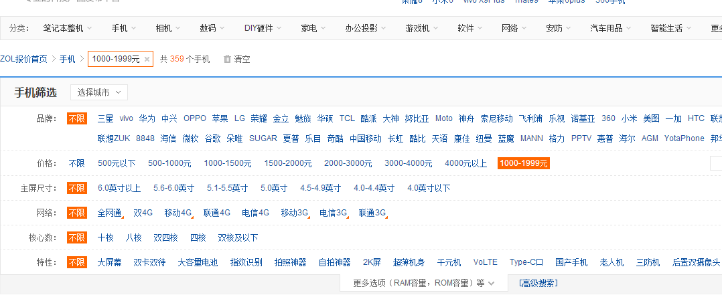Choose price range 1000-1500元
The height and width of the screenshot is (297, 722).
point(228,163)
